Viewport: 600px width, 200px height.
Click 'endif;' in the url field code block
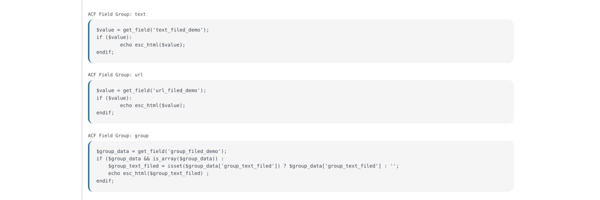(x=105, y=112)
